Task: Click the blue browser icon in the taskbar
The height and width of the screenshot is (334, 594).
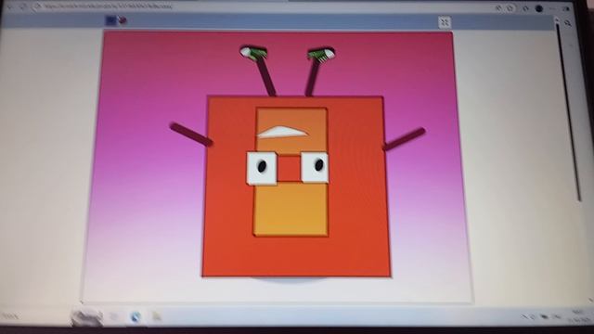Action: pyautogui.click(x=136, y=316)
